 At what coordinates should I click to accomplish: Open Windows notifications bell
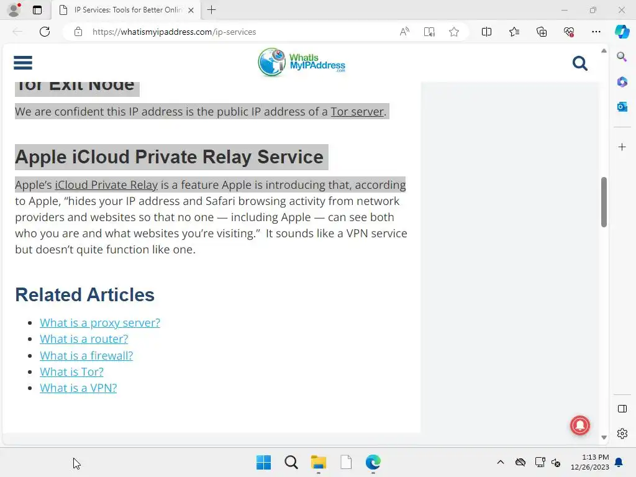619,462
